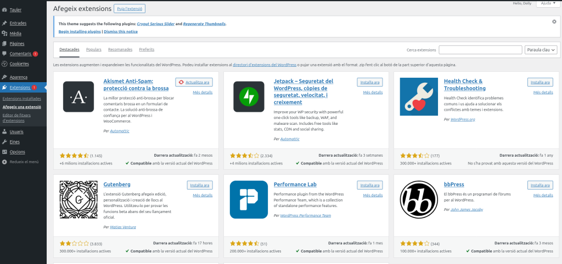The width and height of the screenshot is (562, 264).
Task: Switch to the Recomanades tab
Action: 120,49
